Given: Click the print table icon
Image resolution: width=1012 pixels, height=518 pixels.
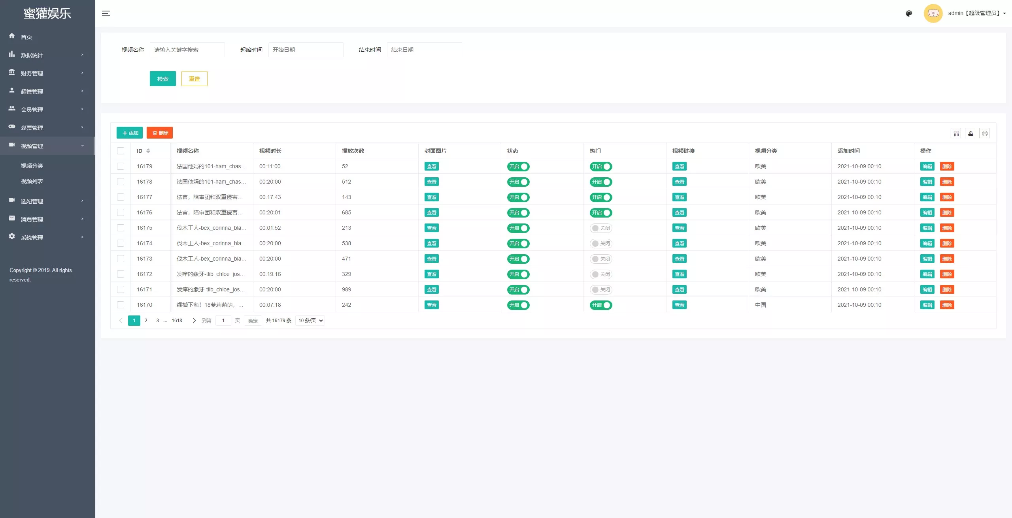Looking at the screenshot, I should [x=984, y=133].
